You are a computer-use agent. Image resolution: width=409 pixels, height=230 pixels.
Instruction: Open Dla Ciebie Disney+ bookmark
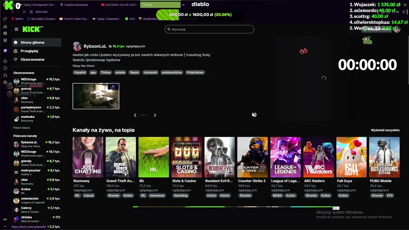pyautogui.click(x=42, y=19)
